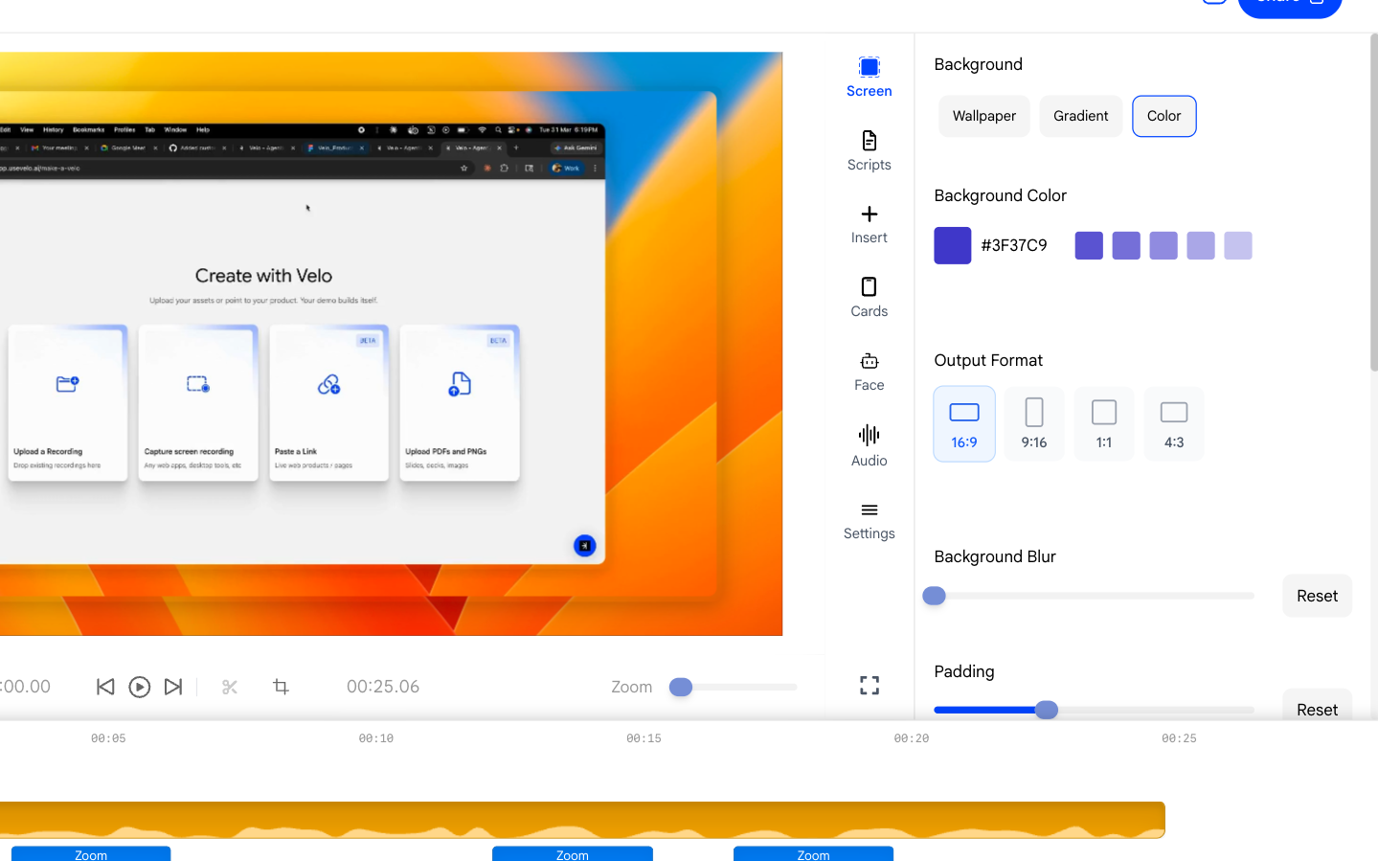The width and height of the screenshot is (1378, 861).
Task: Click the right panel vertical scrollbar
Action: pyautogui.click(x=1373, y=202)
